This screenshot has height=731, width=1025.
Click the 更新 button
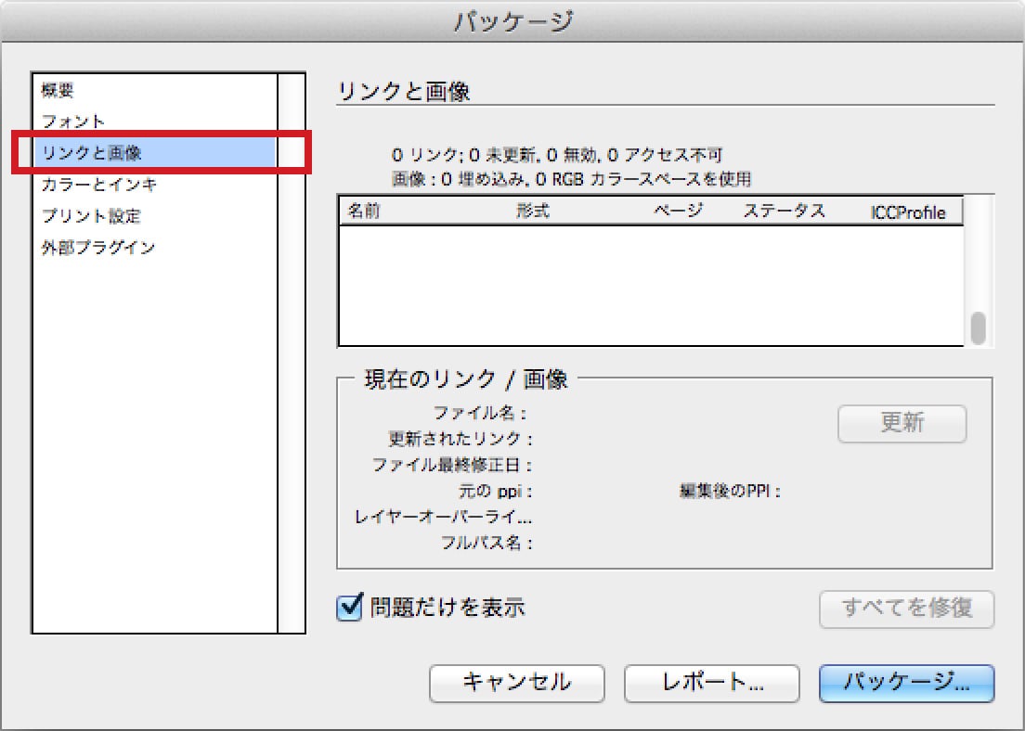[x=902, y=424]
